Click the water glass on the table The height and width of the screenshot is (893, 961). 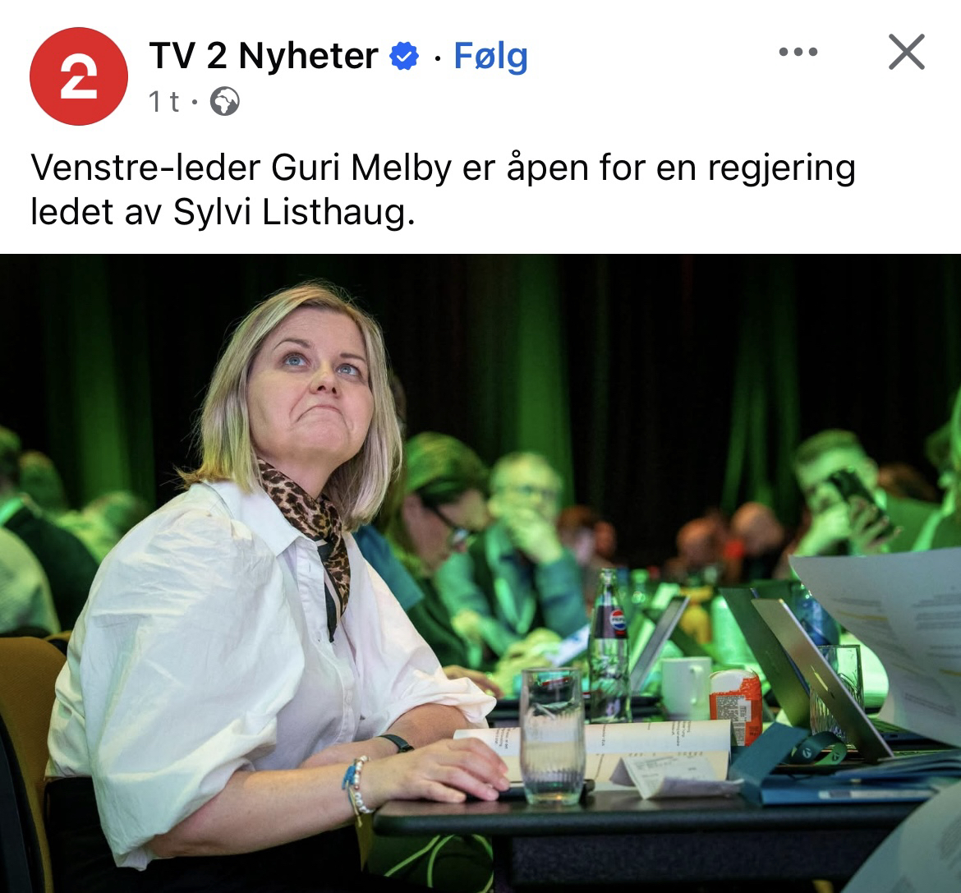[x=552, y=735]
